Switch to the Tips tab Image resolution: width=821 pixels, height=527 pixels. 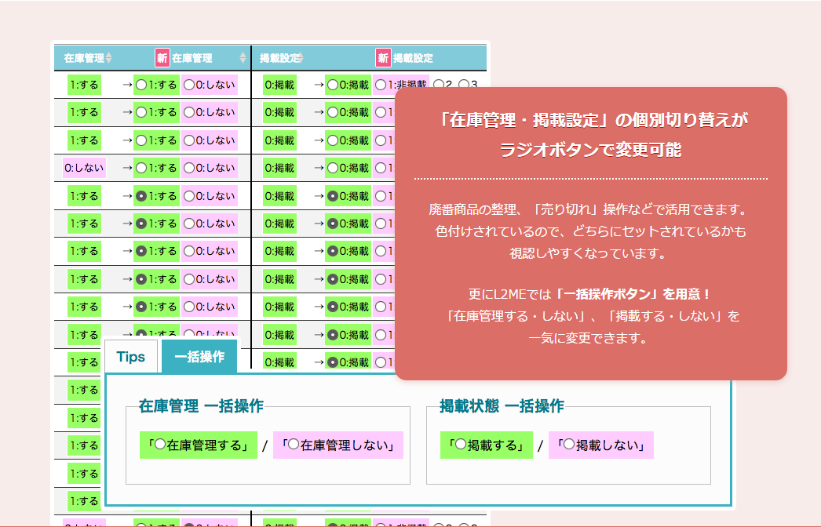click(x=130, y=356)
